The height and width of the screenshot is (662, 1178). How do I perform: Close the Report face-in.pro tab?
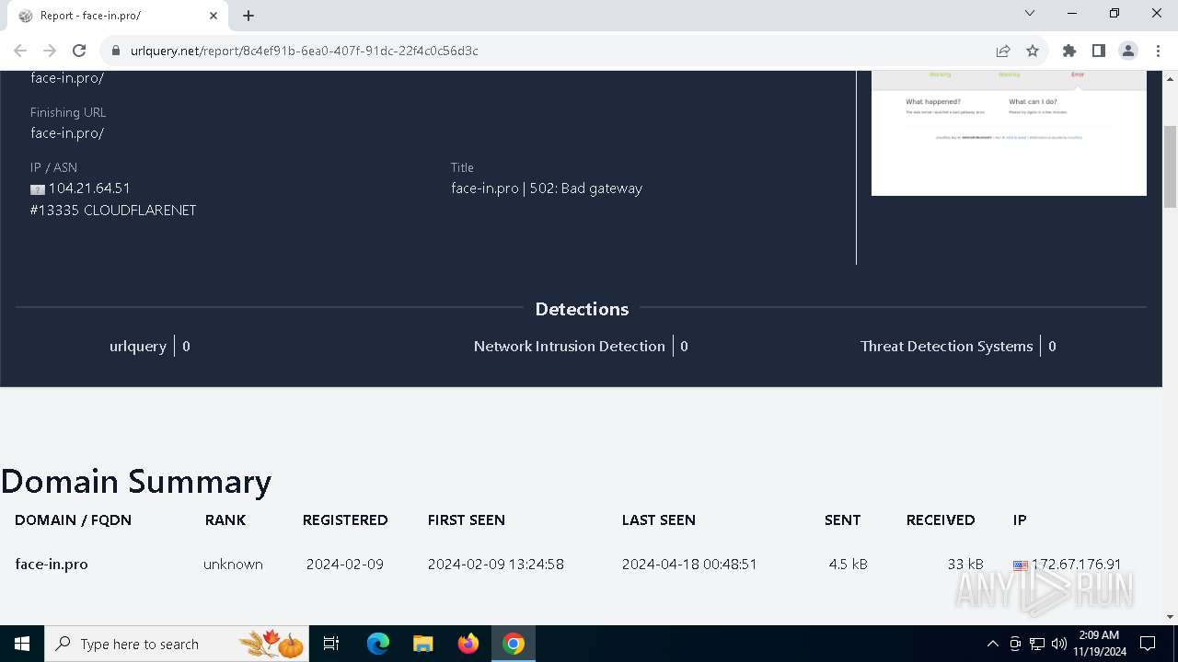pyautogui.click(x=214, y=16)
